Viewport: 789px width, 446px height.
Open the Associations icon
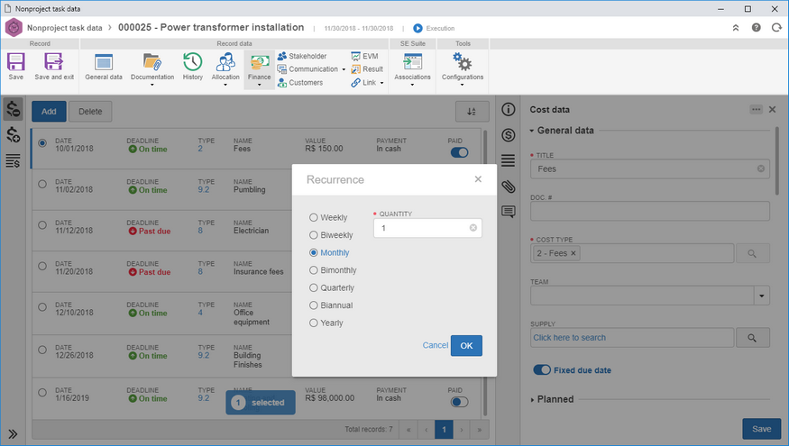coord(412,62)
